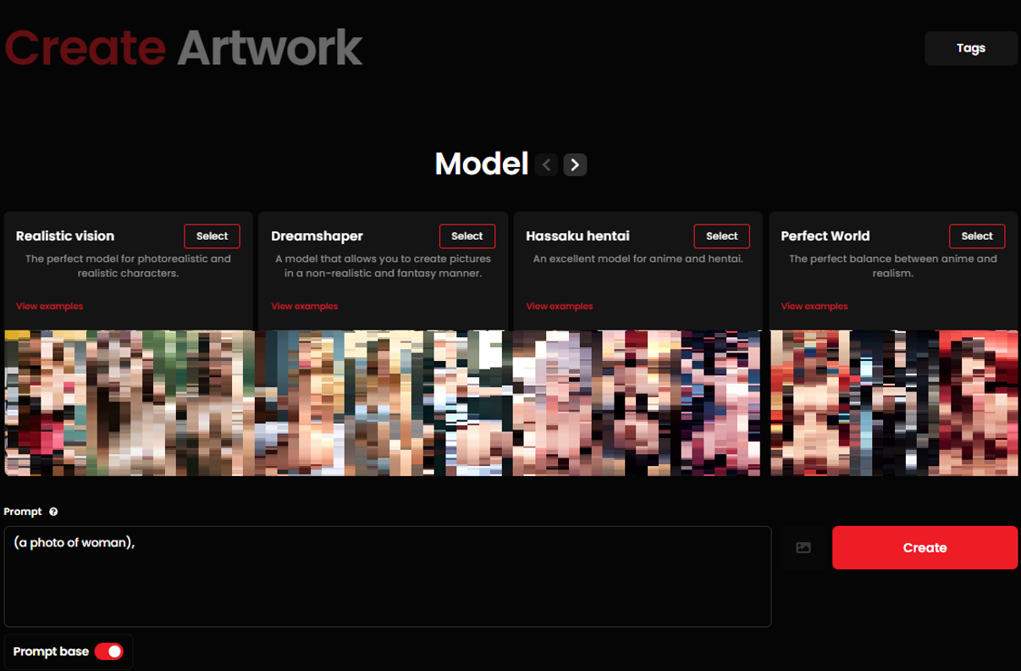
Task: View examples for Realistic vision
Action: pyautogui.click(x=49, y=306)
